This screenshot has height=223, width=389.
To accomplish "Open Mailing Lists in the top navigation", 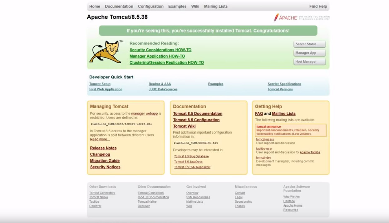I will (x=216, y=6).
